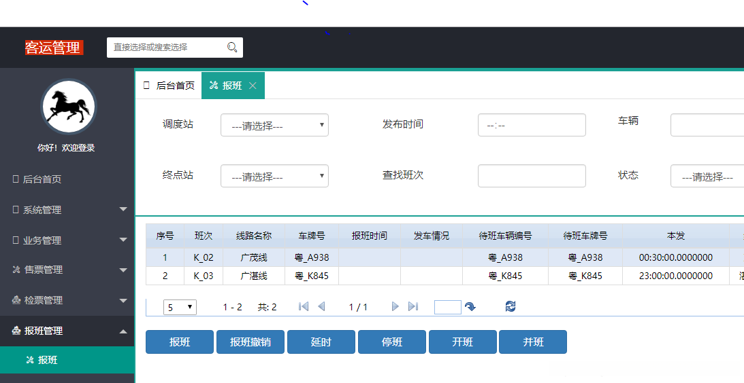Expand the 售票管理 sidebar menu
The height and width of the screenshot is (383, 744).
click(67, 270)
